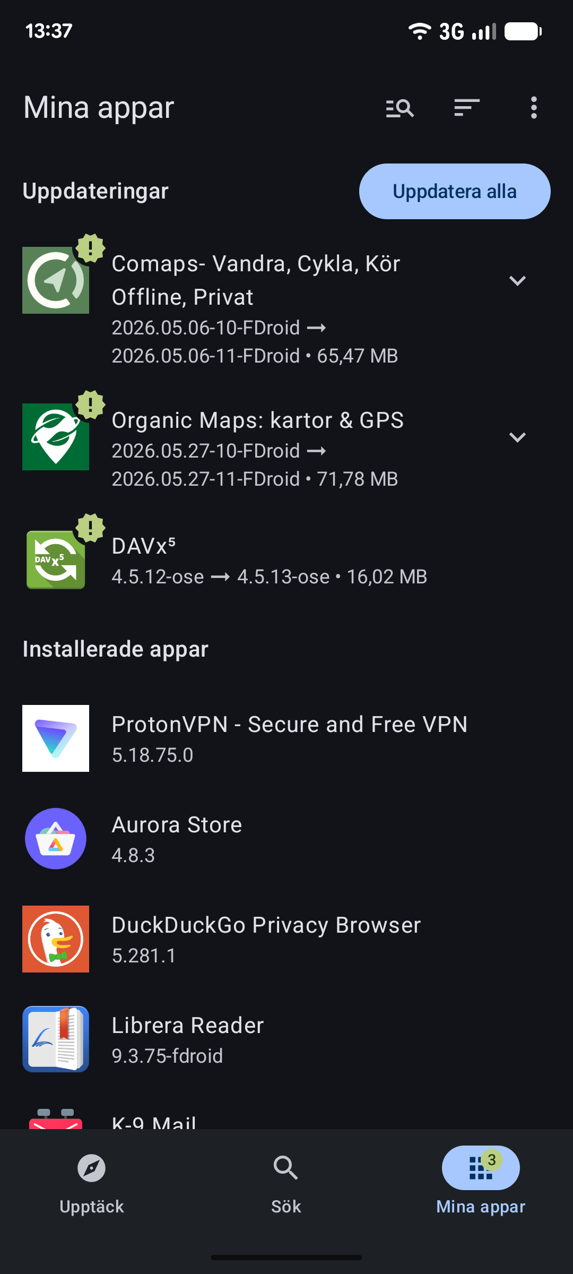Tap the DuckDuckGo browser icon
The height and width of the screenshot is (1274, 573).
tap(56, 939)
